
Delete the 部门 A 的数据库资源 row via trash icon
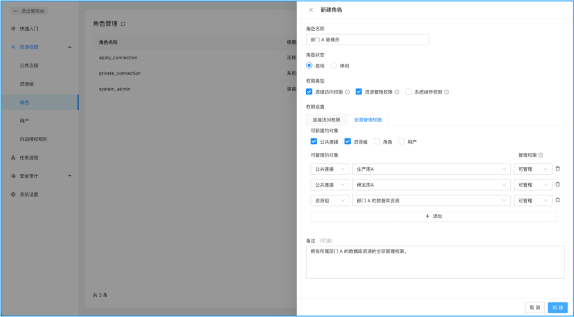coord(557,200)
